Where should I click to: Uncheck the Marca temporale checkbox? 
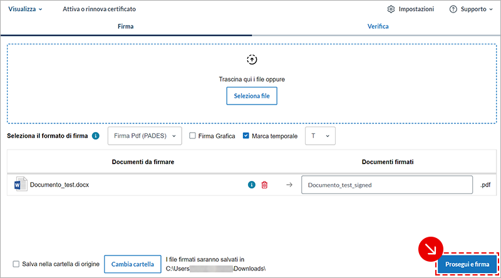click(246, 136)
